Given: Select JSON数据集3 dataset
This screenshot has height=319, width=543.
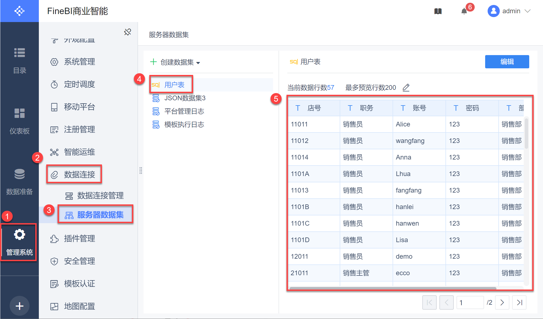Looking at the screenshot, I should pyautogui.click(x=185, y=98).
